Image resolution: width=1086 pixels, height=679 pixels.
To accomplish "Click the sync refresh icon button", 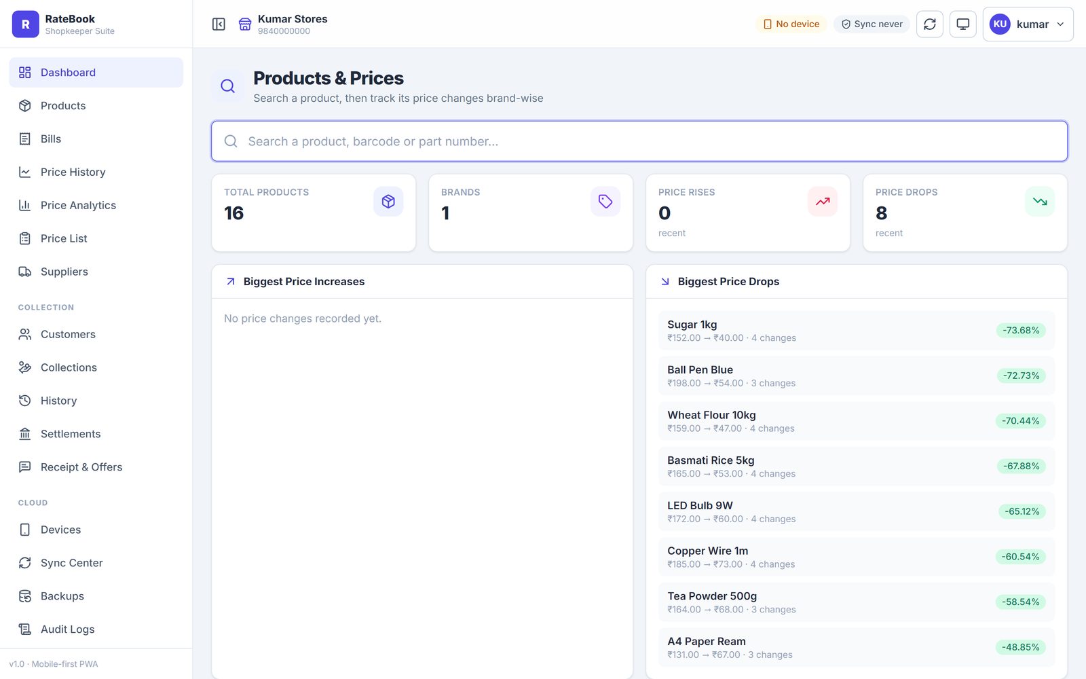I will tap(930, 24).
